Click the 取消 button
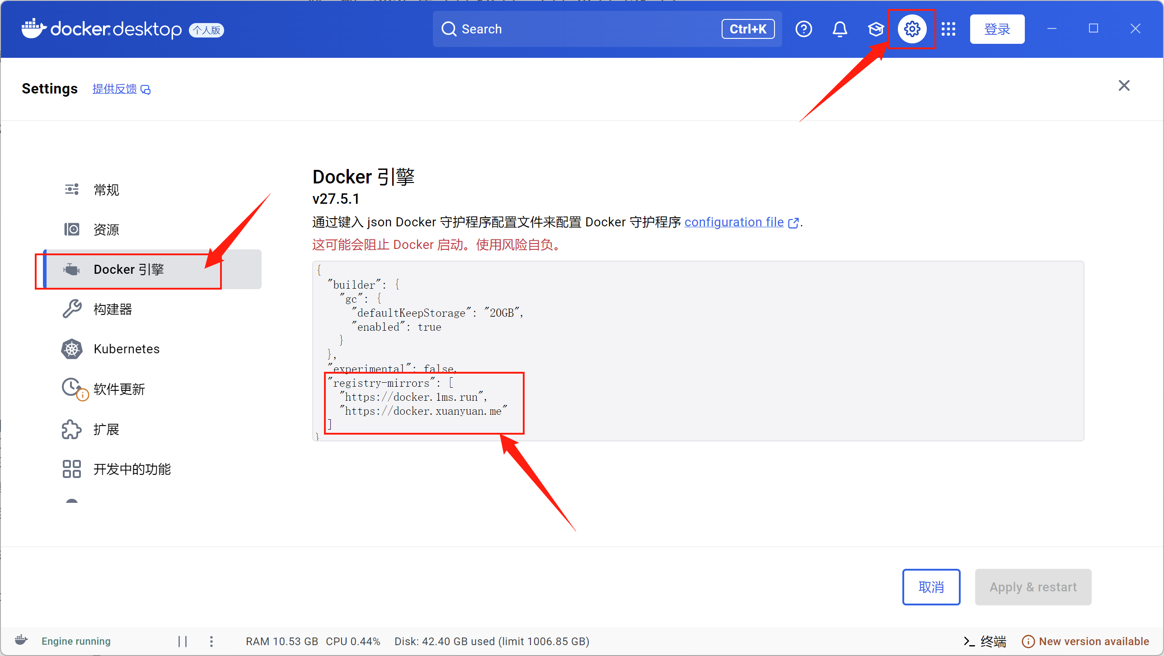Screen dimensions: 1164x656 tap(931, 586)
